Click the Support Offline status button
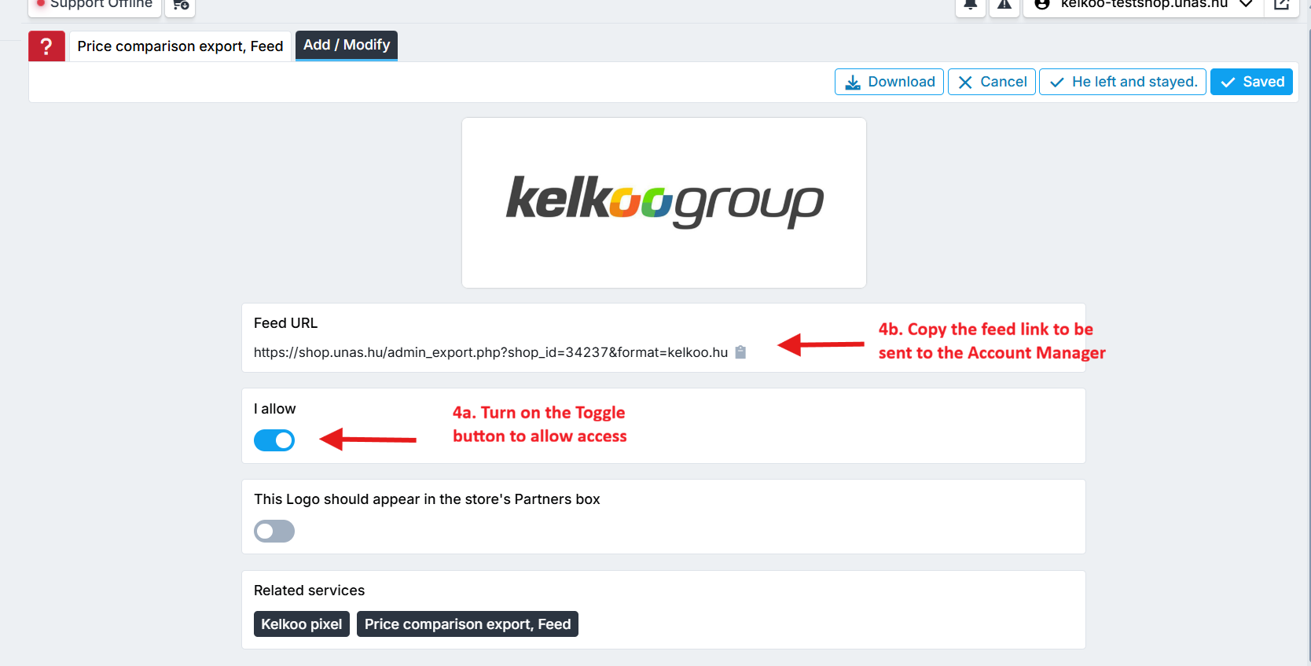 click(95, 6)
